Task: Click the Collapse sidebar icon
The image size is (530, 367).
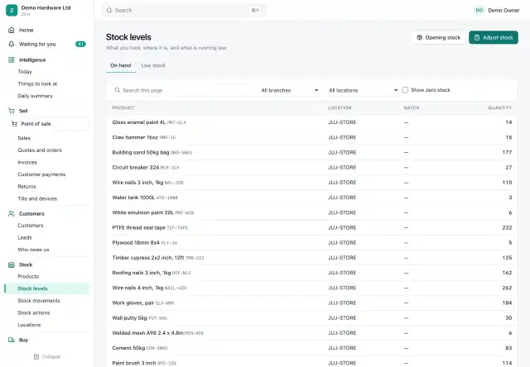Action: click(36, 356)
